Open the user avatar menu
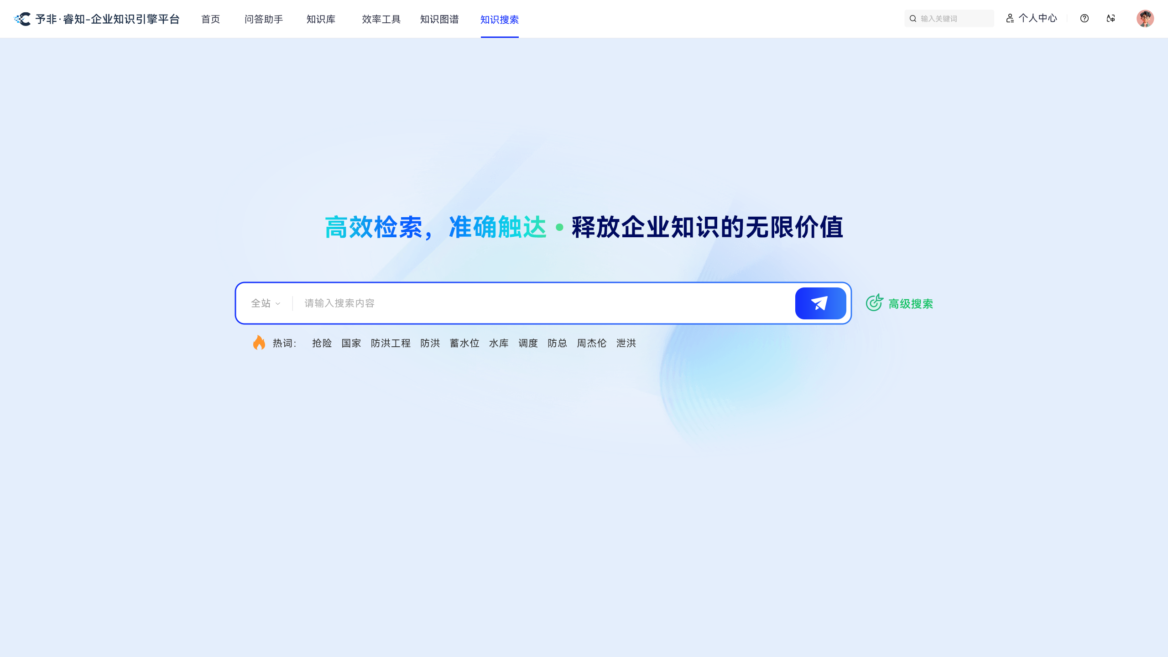Screen dimensions: 1168x657 tap(1145, 18)
